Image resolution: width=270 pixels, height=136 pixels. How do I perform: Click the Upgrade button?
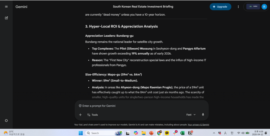(220, 7)
